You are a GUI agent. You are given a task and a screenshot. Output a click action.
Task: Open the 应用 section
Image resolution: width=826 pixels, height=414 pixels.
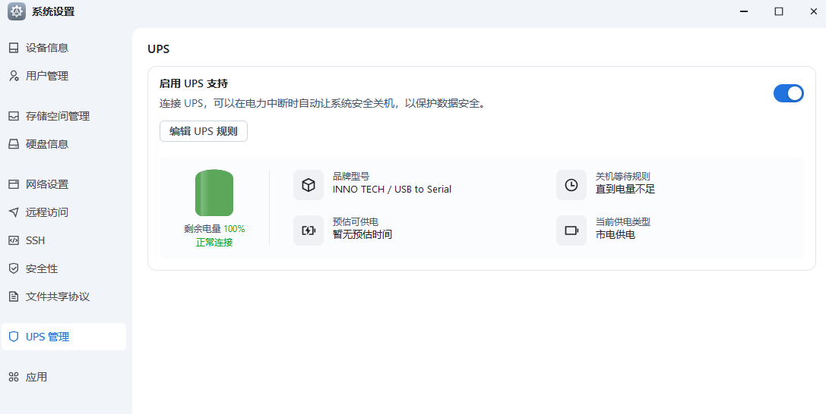pyautogui.click(x=64, y=377)
